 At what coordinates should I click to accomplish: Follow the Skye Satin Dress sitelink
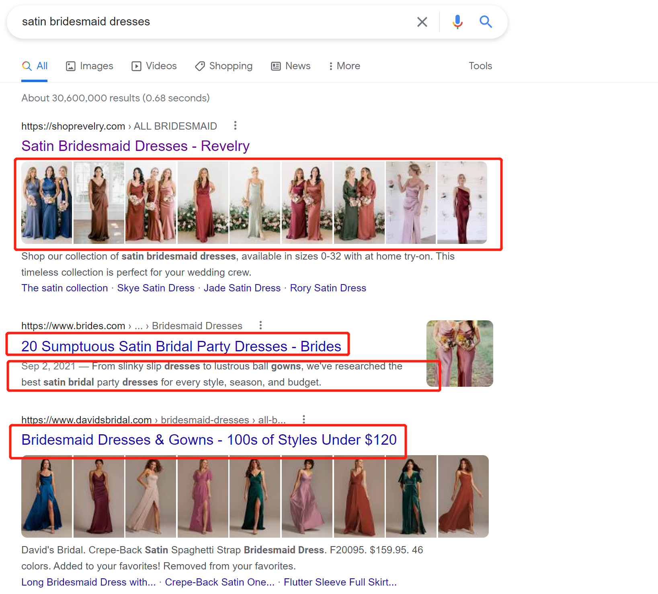point(156,288)
